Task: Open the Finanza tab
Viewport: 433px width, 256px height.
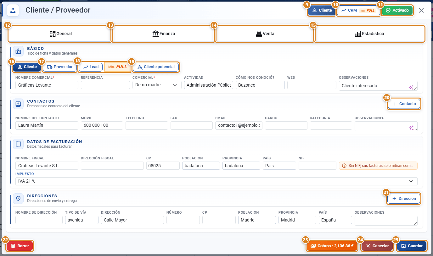Action: tap(164, 34)
